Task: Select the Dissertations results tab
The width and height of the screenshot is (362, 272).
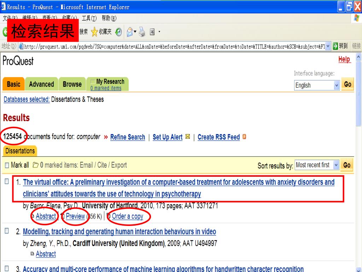Action: [20, 151]
